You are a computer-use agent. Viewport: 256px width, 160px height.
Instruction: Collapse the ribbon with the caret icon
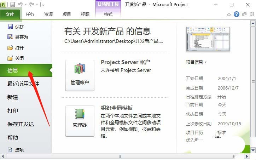[x=229, y=15]
